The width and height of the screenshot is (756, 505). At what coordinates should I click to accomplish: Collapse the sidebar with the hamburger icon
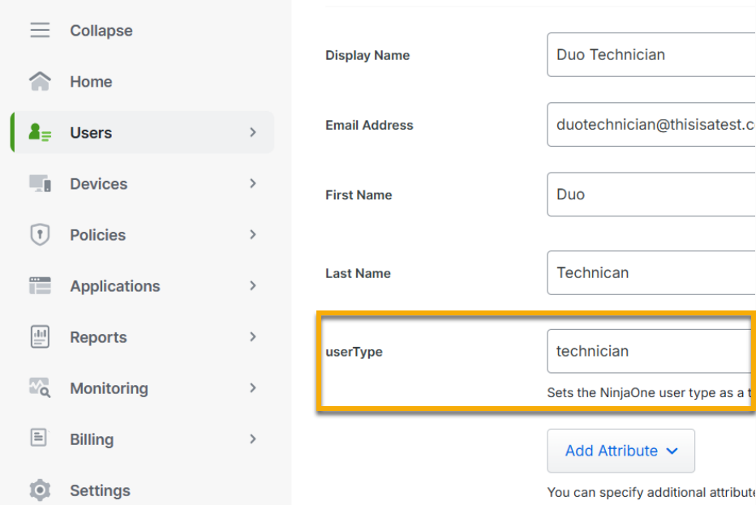pos(39,30)
